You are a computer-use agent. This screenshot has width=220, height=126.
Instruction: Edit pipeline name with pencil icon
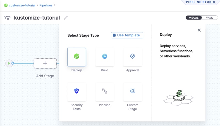pyautogui.click(x=66, y=18)
